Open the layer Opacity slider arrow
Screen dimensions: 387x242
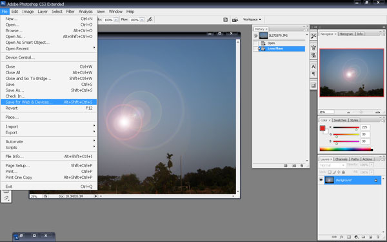[372, 165]
